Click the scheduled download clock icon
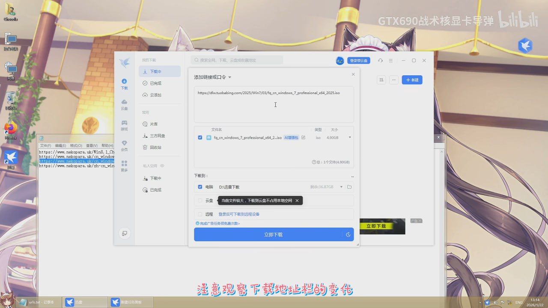 348,234
